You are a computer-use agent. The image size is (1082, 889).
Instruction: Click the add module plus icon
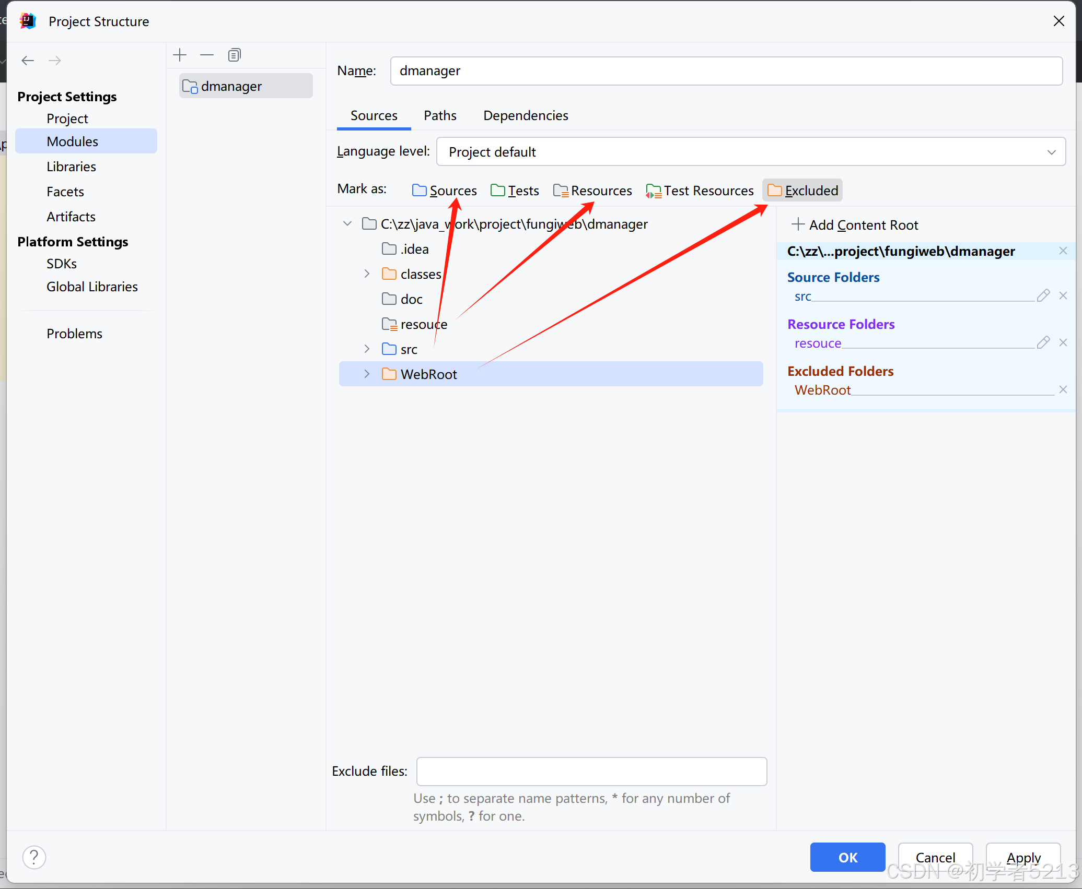[180, 55]
